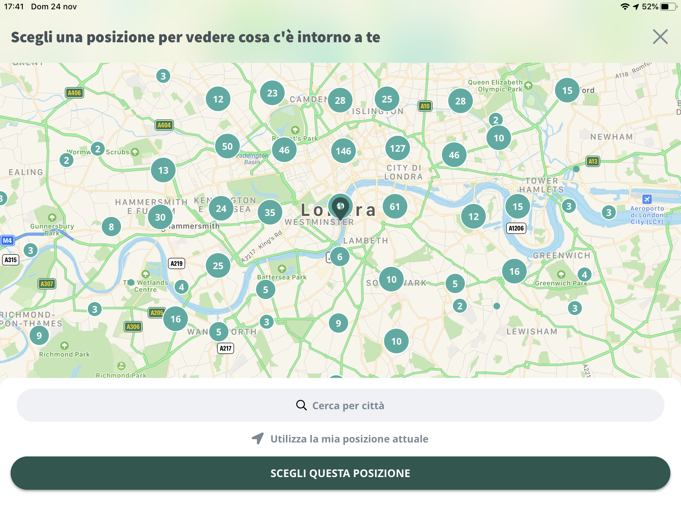This screenshot has height=511, width=681.
Task: Use my current position link
Action: tap(349, 439)
